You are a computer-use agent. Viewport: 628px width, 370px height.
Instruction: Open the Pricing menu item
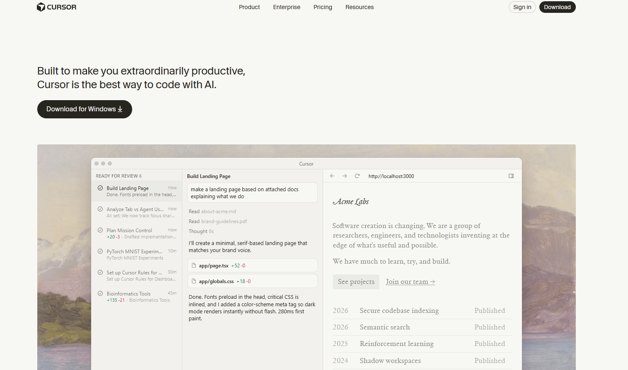tap(323, 7)
